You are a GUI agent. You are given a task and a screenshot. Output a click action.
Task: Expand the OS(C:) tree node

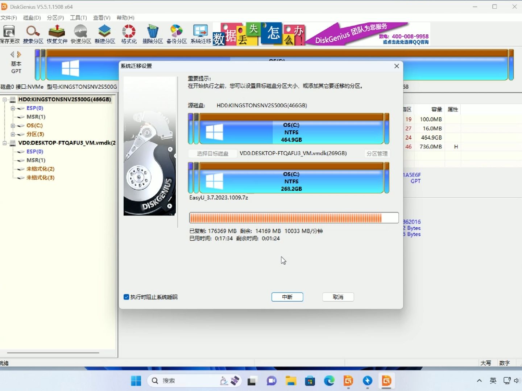(13, 126)
